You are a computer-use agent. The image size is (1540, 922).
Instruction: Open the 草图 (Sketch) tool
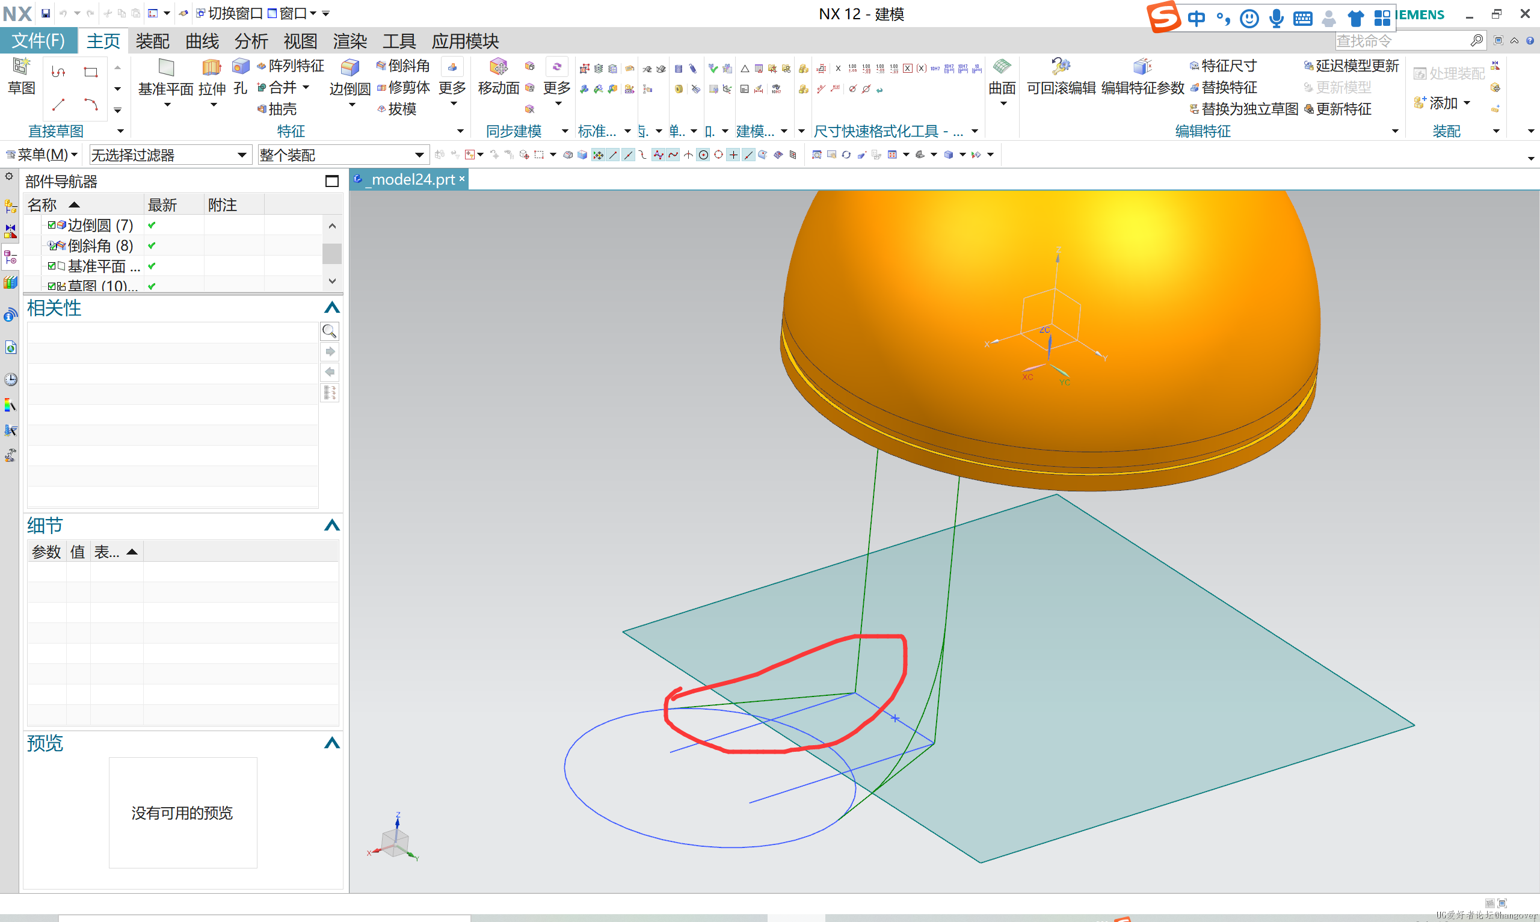pyautogui.click(x=21, y=76)
